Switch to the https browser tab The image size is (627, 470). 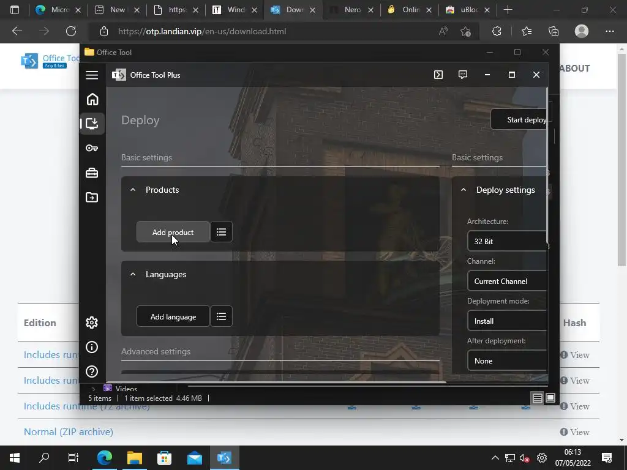176,10
